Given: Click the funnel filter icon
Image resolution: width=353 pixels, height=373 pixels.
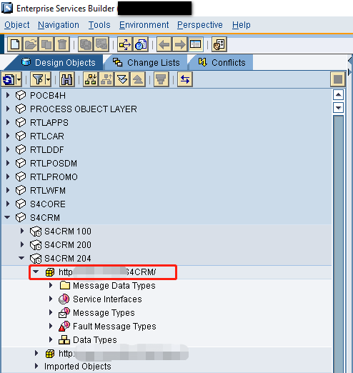Looking at the screenshot, I should pos(38,79).
